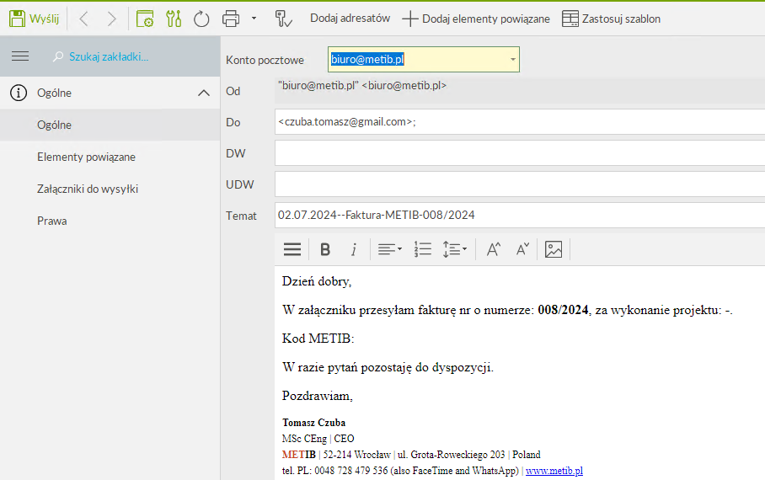Click 'Dzień dobry,' line in message
Image resolution: width=765 pixels, height=480 pixels.
pyautogui.click(x=317, y=281)
